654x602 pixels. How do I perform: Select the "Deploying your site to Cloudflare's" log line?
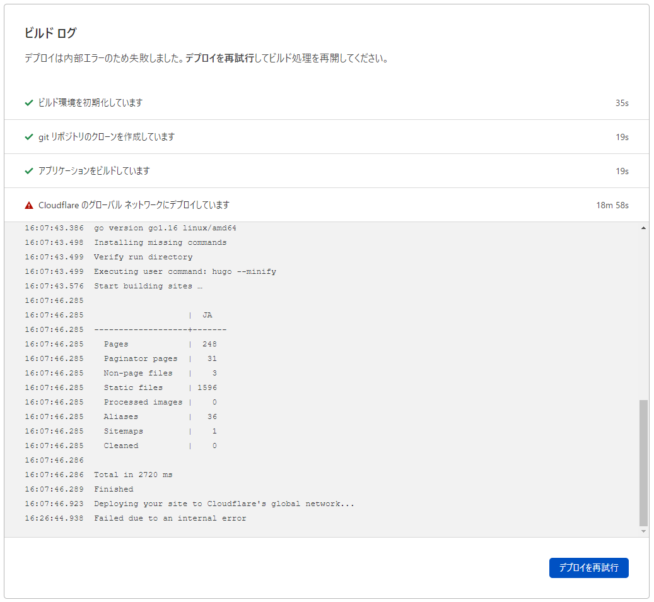tap(224, 504)
